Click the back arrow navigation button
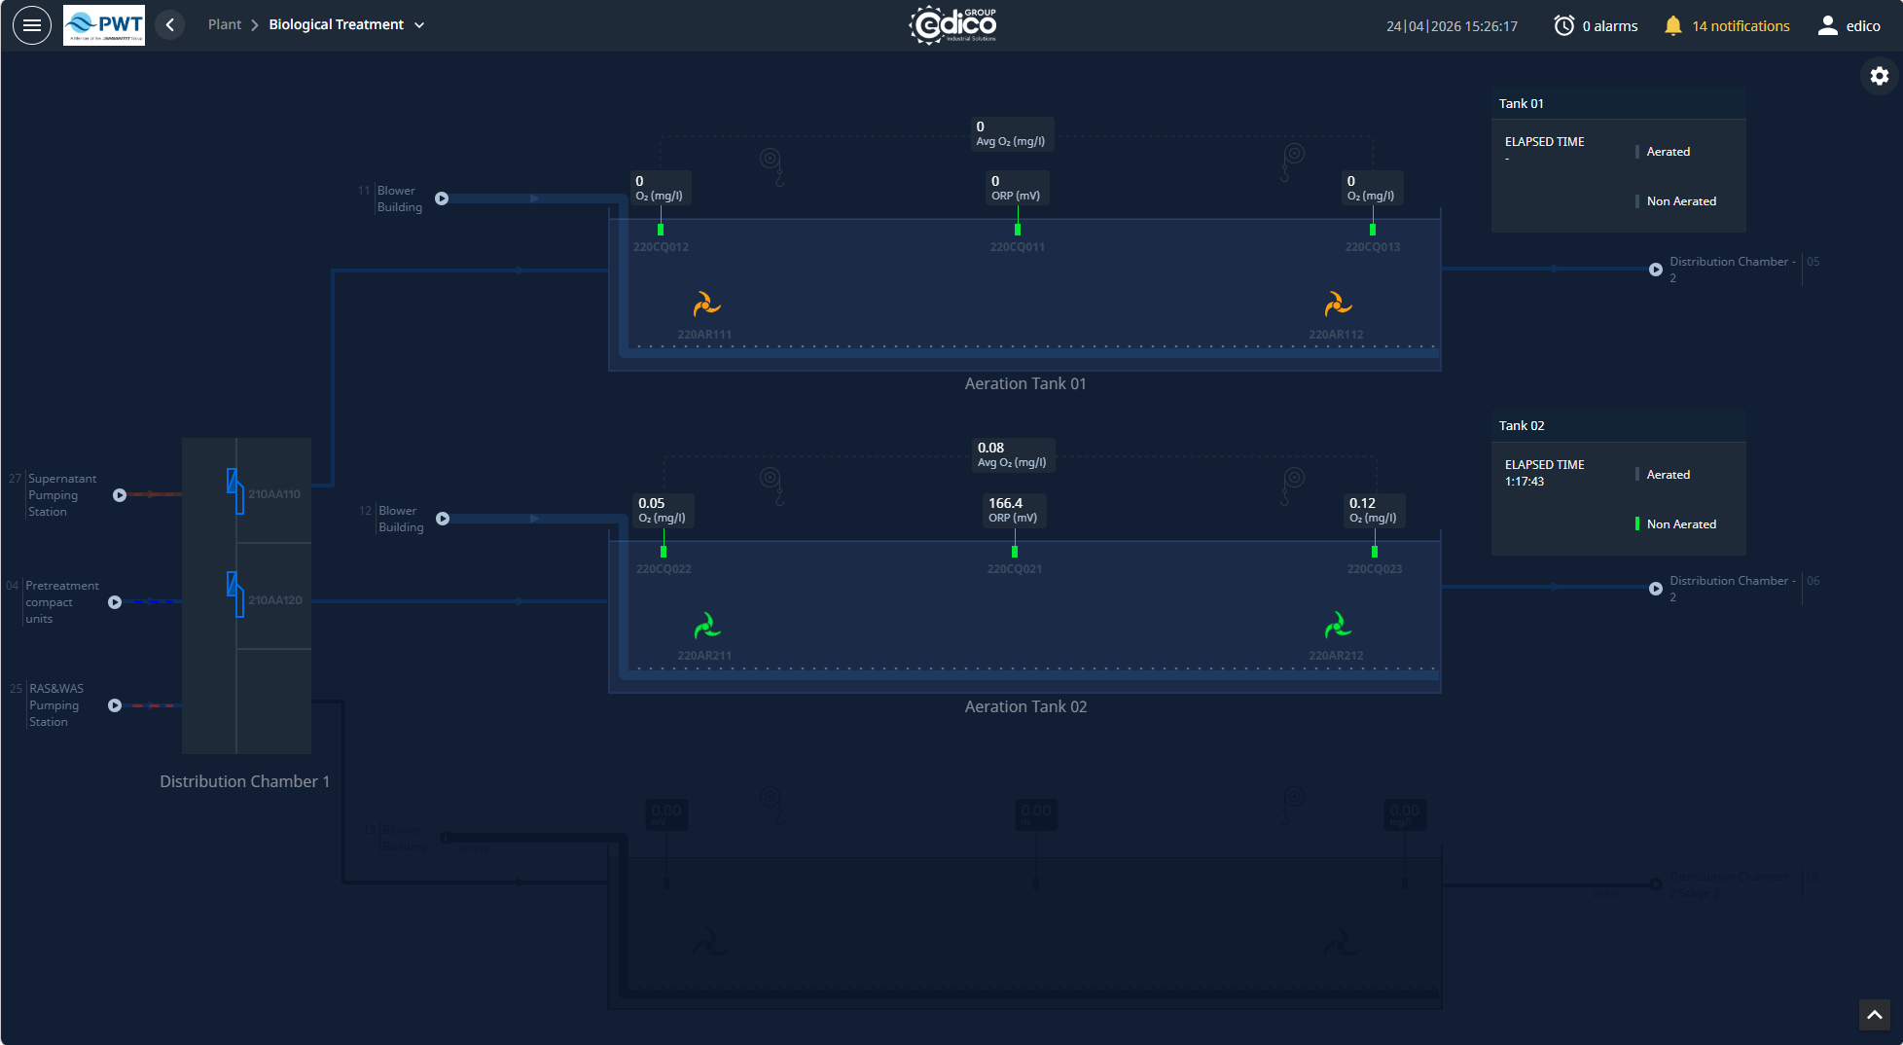This screenshot has height=1045, width=1903. [170, 25]
